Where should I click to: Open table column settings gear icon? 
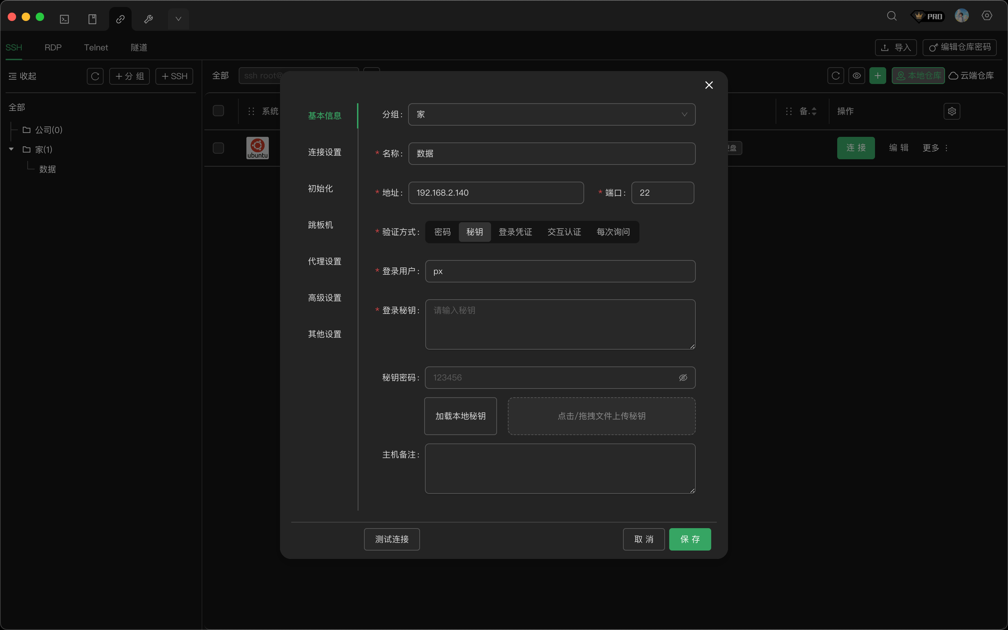pyautogui.click(x=952, y=111)
